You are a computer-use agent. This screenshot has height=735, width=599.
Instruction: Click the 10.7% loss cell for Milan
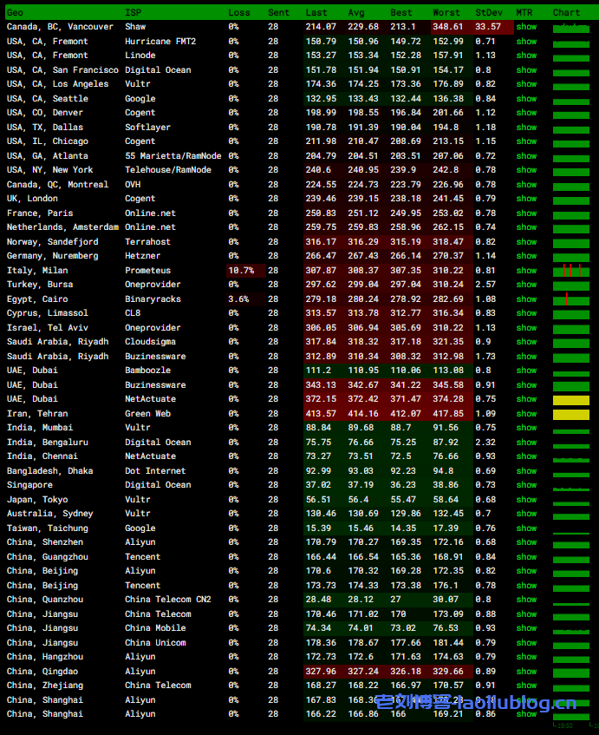click(240, 271)
